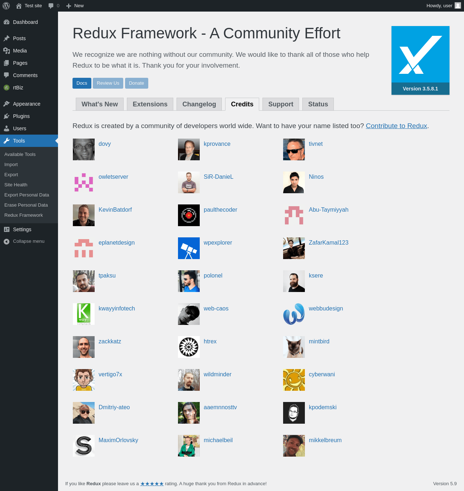Open Export submenu item
Image resolution: width=464 pixels, height=491 pixels.
point(29,175)
